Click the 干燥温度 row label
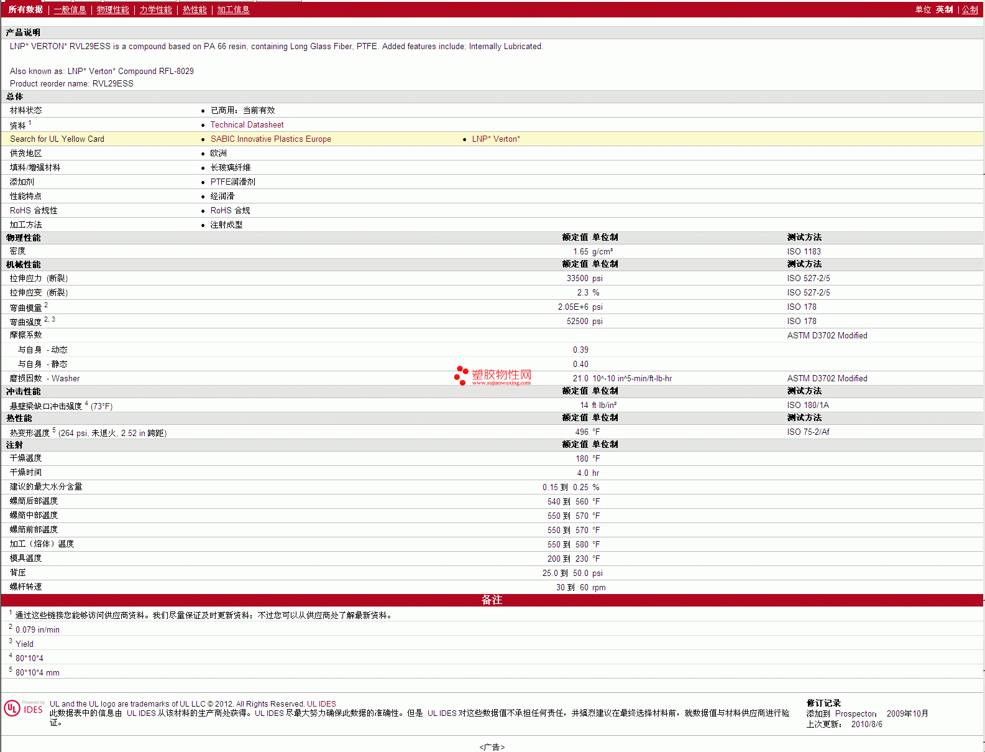The width and height of the screenshot is (985, 752). [25, 458]
